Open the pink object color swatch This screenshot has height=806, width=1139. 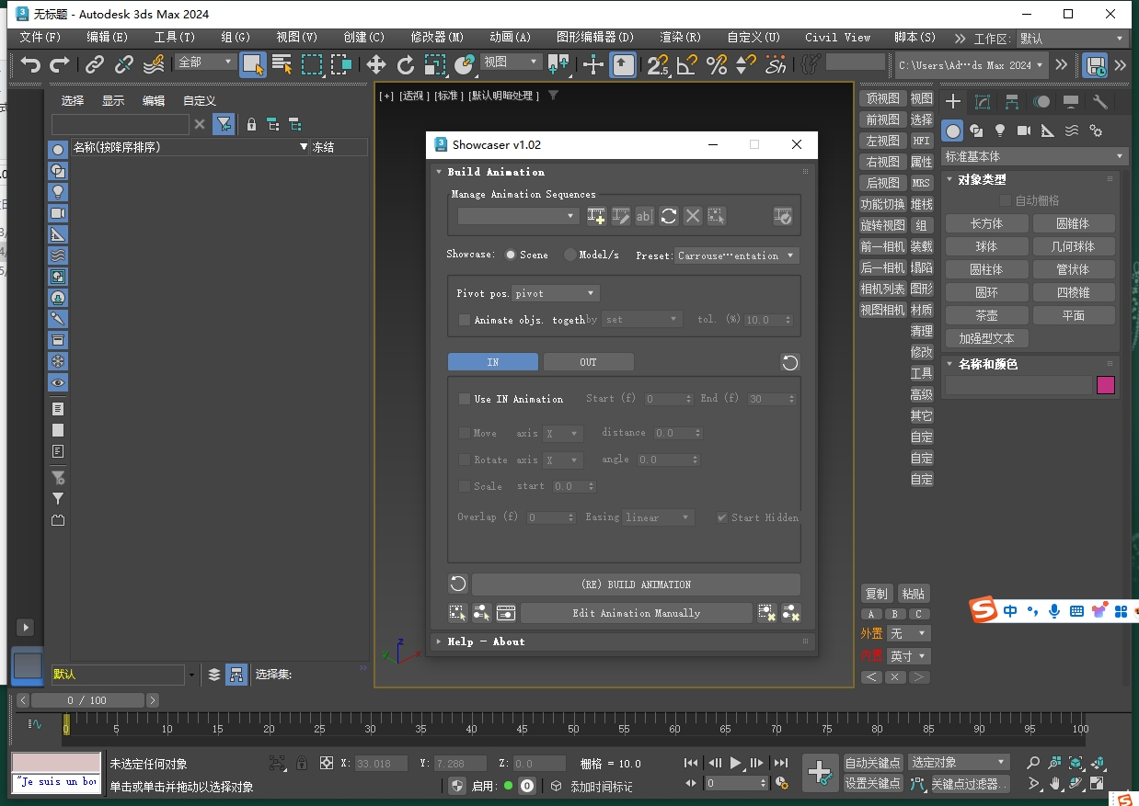point(1106,385)
